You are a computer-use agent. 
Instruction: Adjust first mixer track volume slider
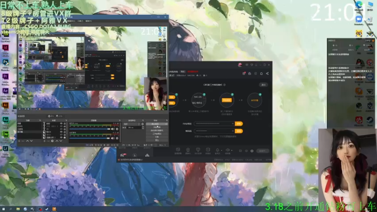90,129
